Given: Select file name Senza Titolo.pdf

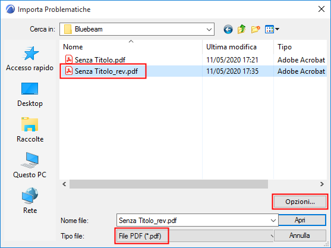Looking at the screenshot, I should point(100,60).
